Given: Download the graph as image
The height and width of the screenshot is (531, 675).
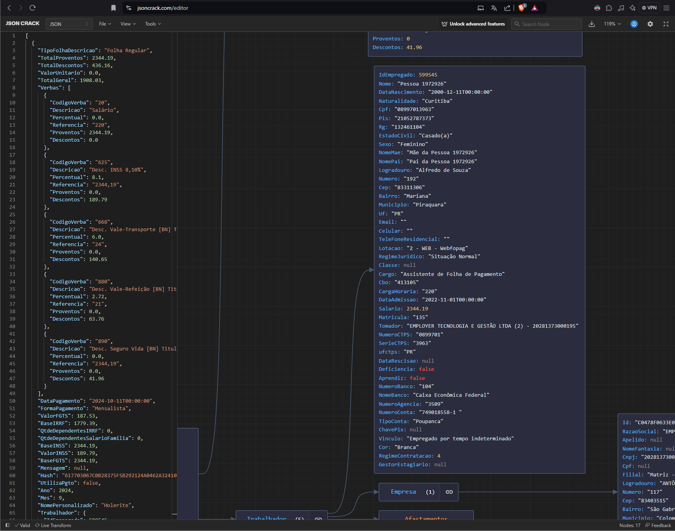Looking at the screenshot, I should tap(591, 24).
